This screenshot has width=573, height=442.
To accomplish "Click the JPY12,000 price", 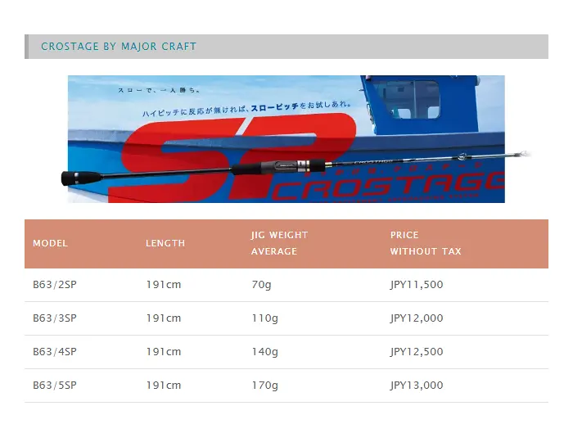I will 417,318.
